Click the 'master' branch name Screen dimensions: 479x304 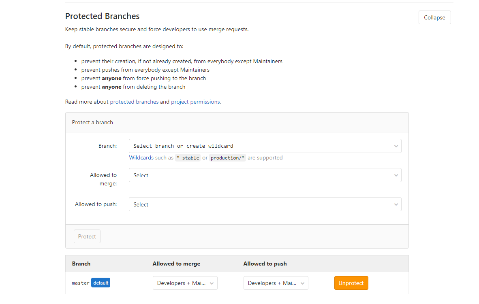[x=81, y=283]
